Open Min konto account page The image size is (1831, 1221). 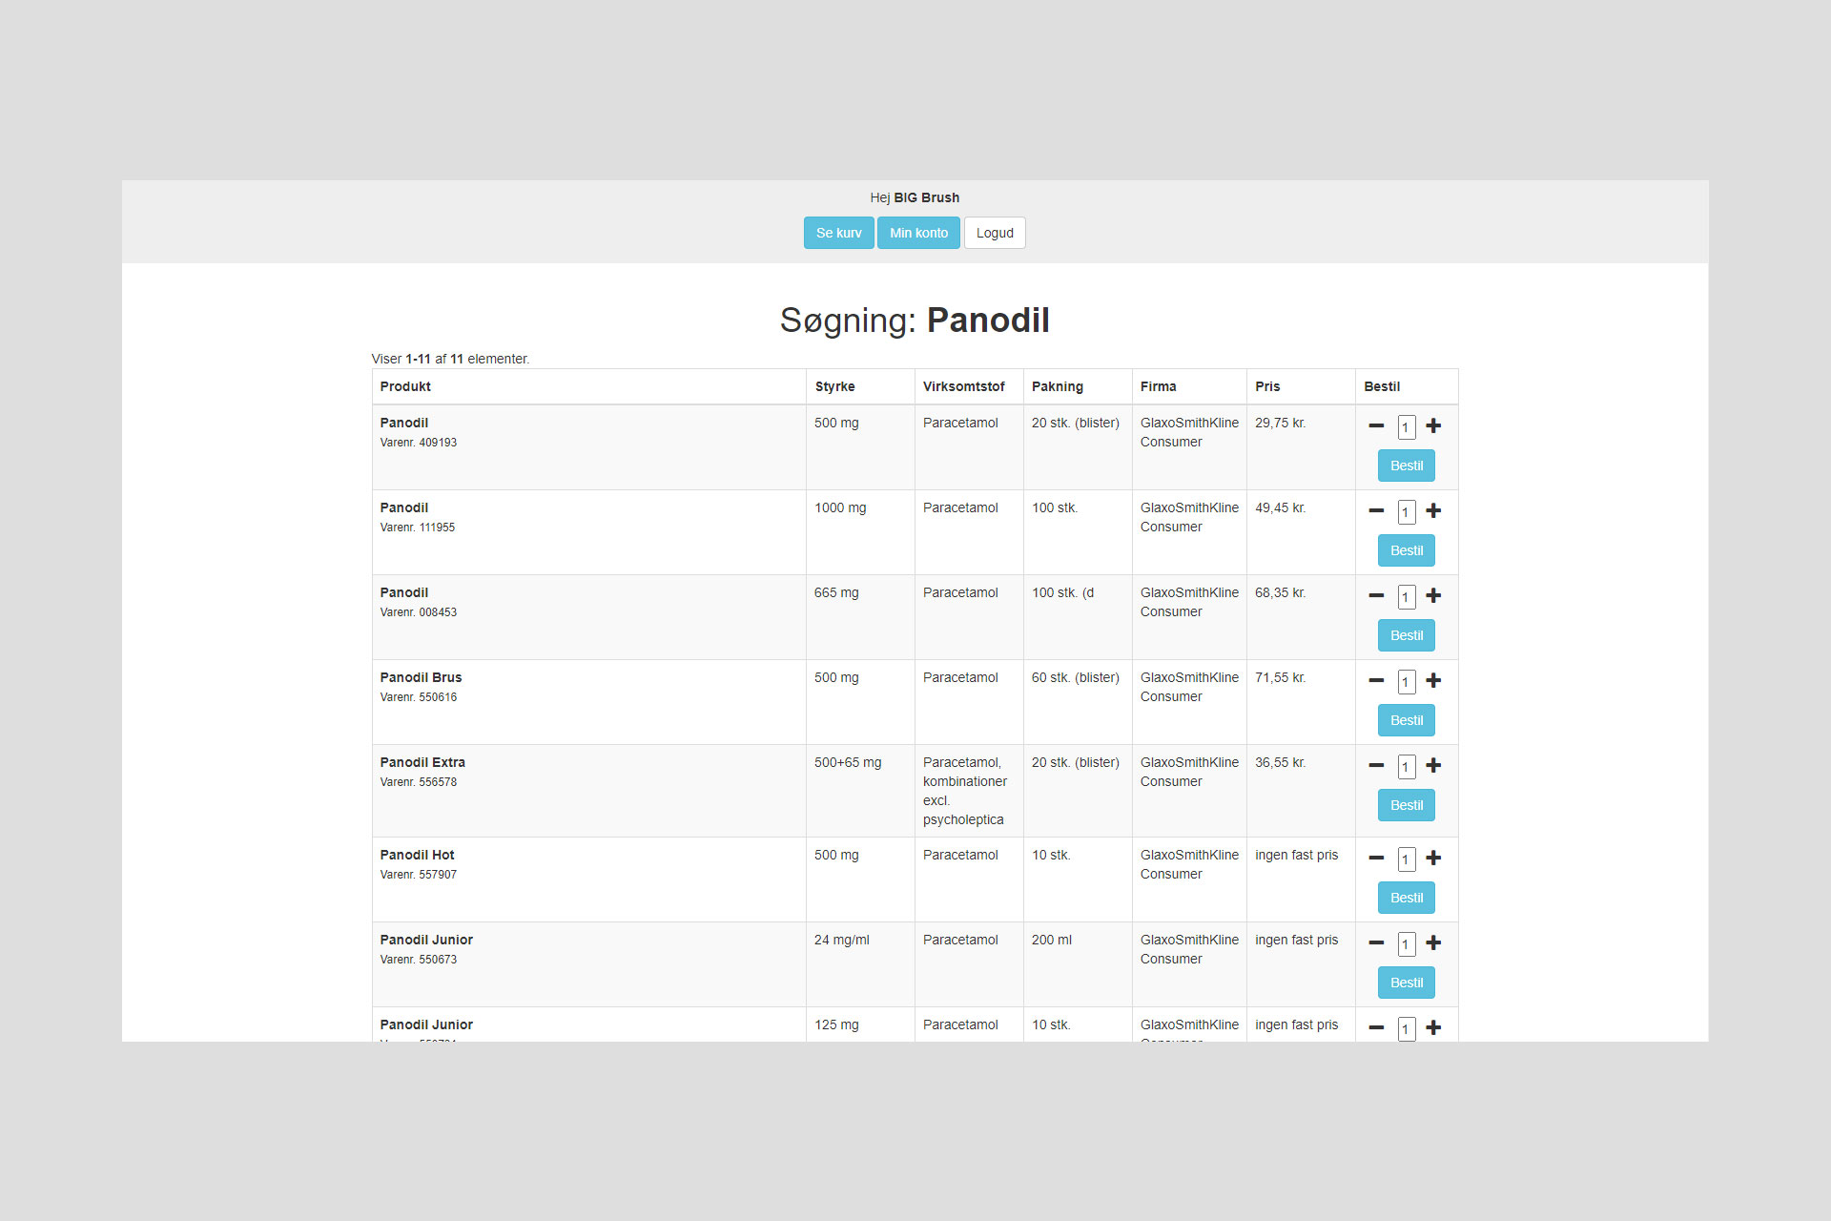pos(918,233)
